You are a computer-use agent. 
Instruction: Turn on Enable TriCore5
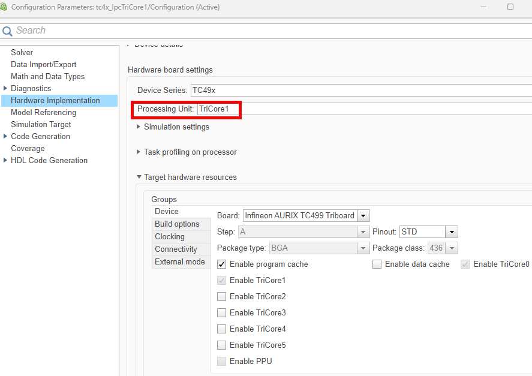tap(222, 345)
